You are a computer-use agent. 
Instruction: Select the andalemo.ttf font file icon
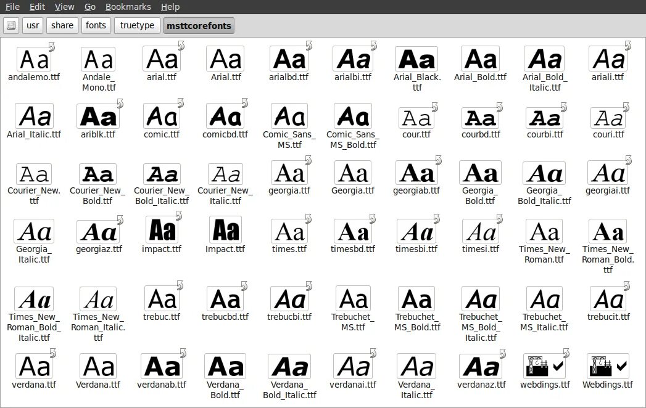coord(34,59)
